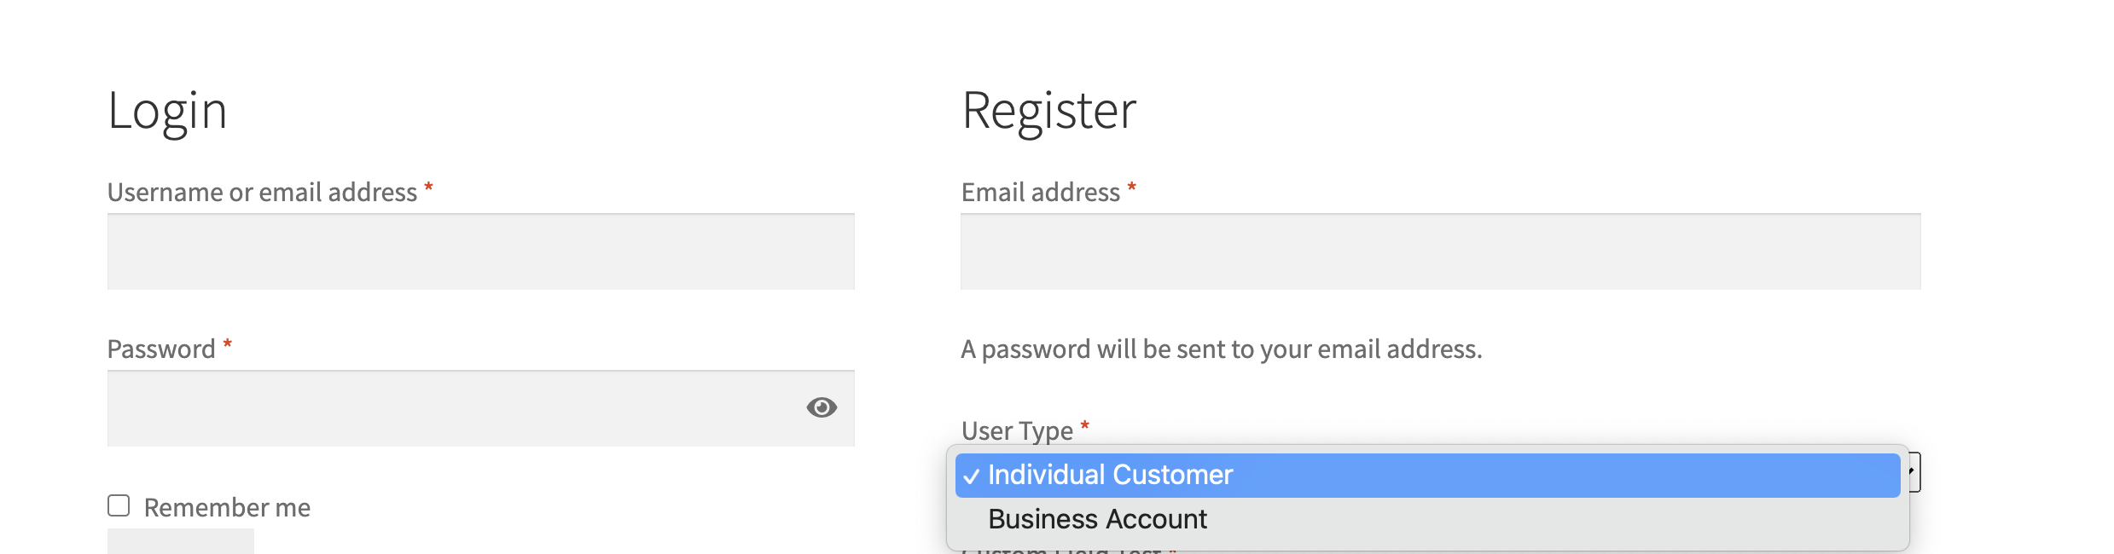Click the Remember me label text
The image size is (2114, 554).
coord(226,505)
